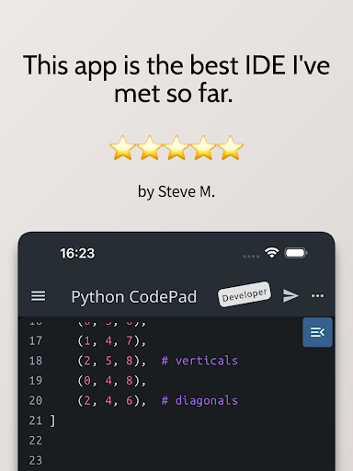Click line number 17 in the gutter
The image size is (353, 471).
(x=36, y=340)
